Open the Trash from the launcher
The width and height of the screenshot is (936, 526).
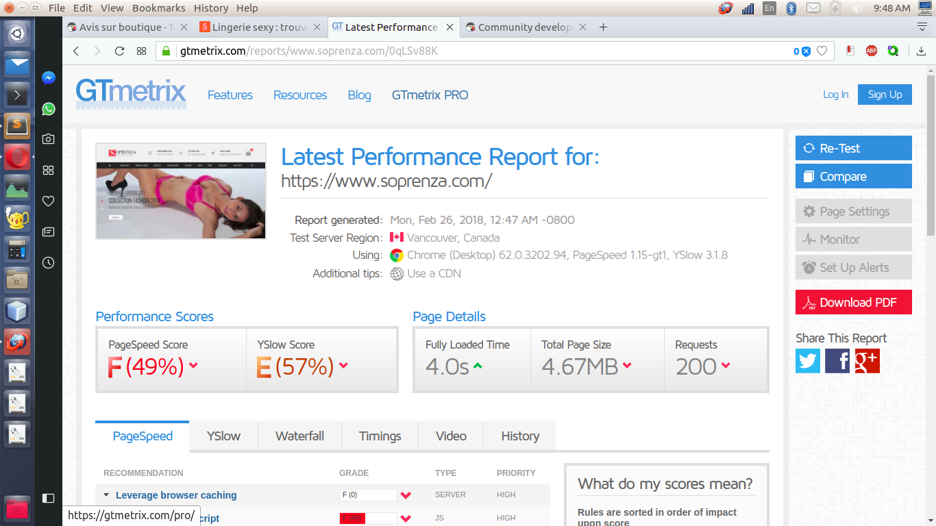click(17, 510)
